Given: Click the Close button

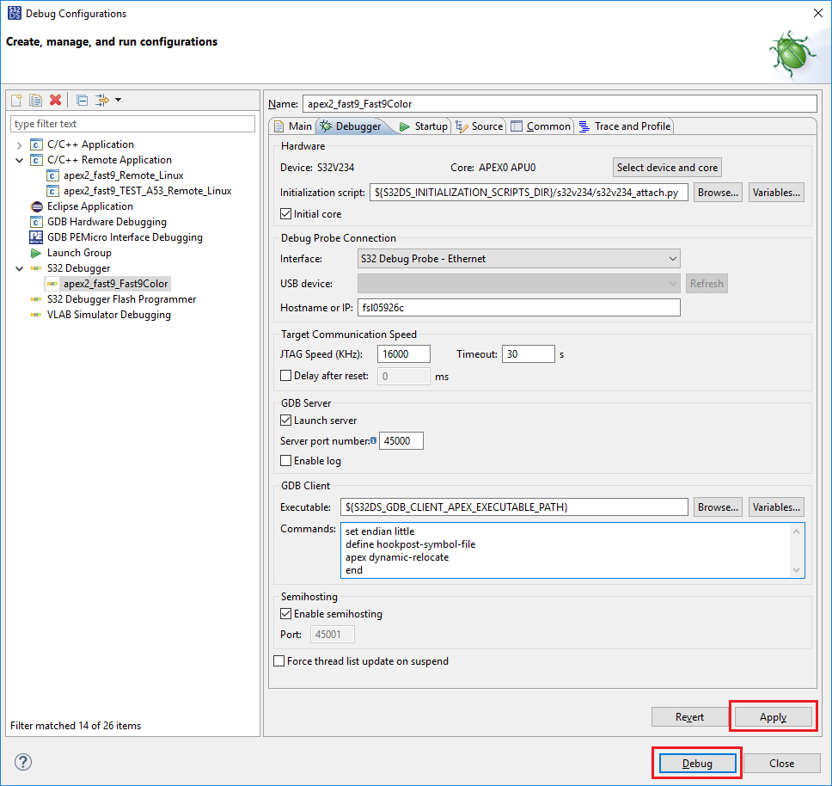Looking at the screenshot, I should 781,763.
